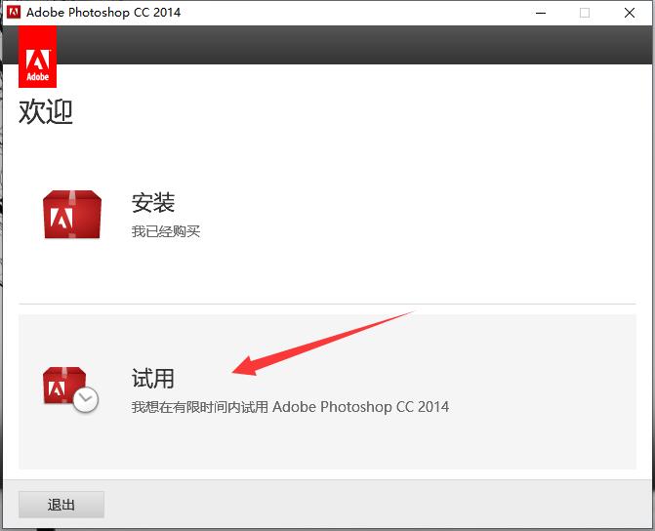Viewport: 655px width, 531px height.
Task: Click the trial box icon
Action: coord(66,386)
